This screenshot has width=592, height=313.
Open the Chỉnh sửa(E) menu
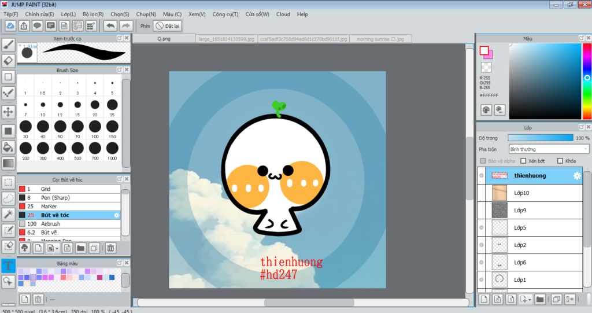point(40,14)
